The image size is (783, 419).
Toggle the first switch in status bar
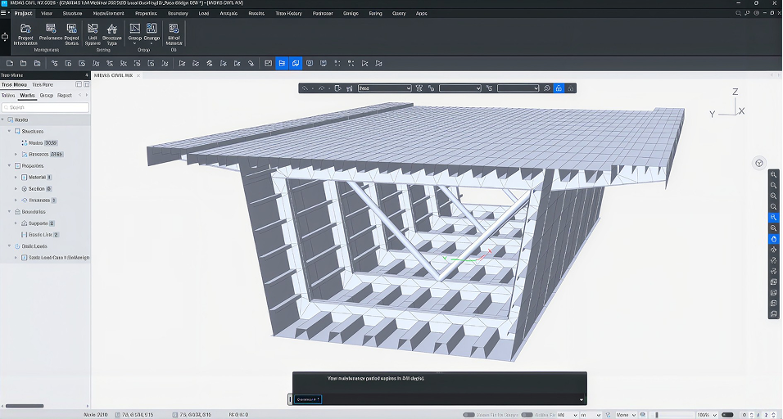(x=469, y=415)
